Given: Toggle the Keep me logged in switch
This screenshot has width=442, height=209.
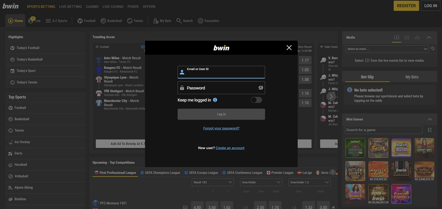Looking at the screenshot, I should click(x=256, y=100).
